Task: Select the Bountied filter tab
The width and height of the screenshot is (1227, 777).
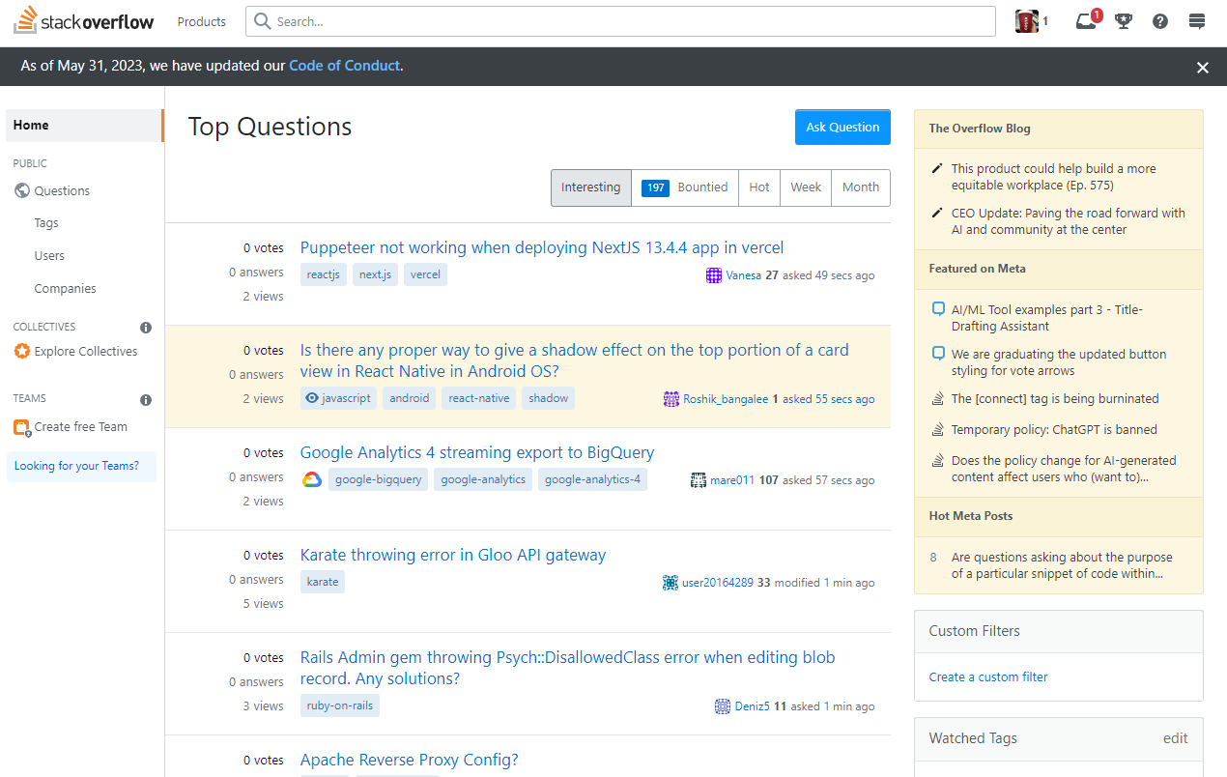Action: click(x=685, y=187)
